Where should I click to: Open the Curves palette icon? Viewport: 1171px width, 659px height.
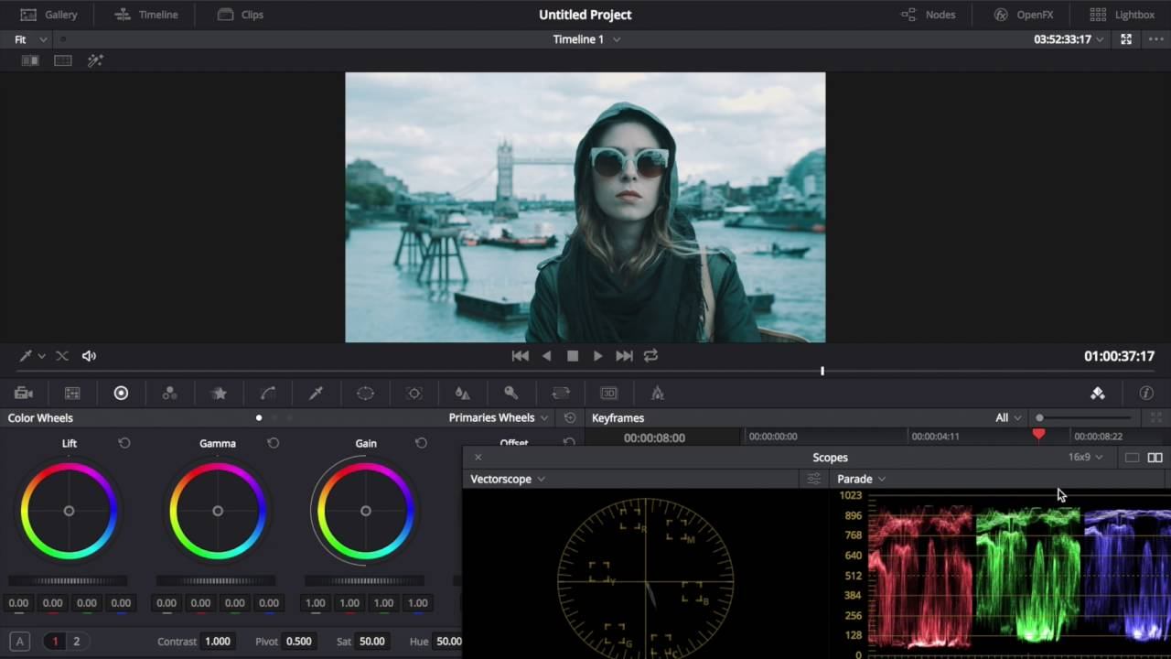[268, 394]
